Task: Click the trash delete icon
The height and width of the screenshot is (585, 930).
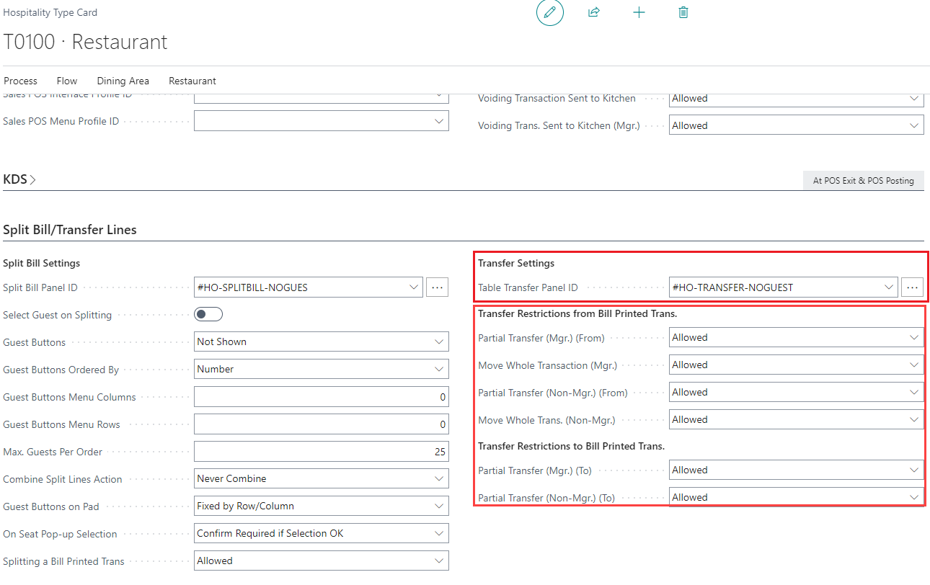Action: (x=683, y=13)
